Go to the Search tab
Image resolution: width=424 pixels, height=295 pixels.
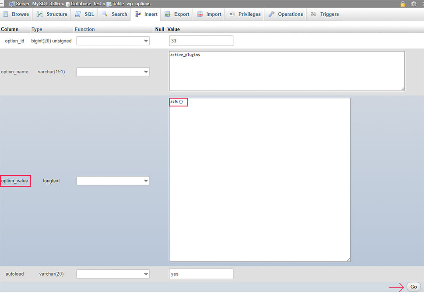[115, 14]
